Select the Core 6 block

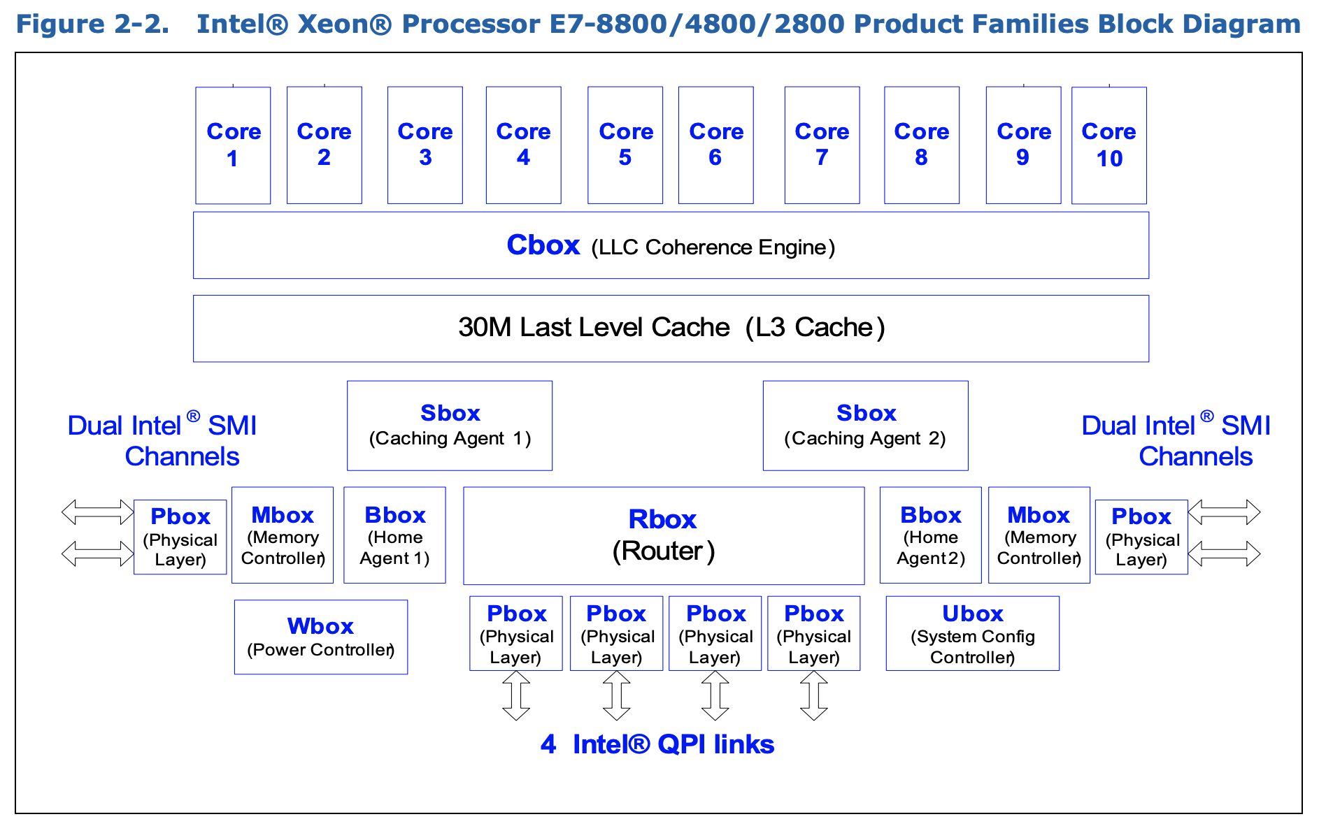(716, 145)
